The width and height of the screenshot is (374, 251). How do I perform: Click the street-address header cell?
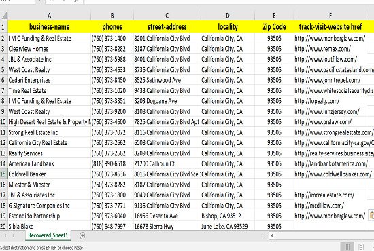[x=167, y=27]
